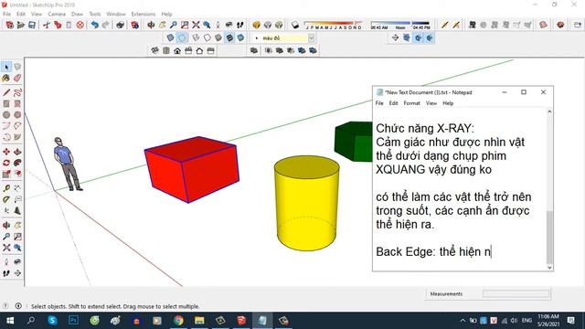Open Notepad Format menu
Screen dimensions: 585x329
click(x=412, y=103)
